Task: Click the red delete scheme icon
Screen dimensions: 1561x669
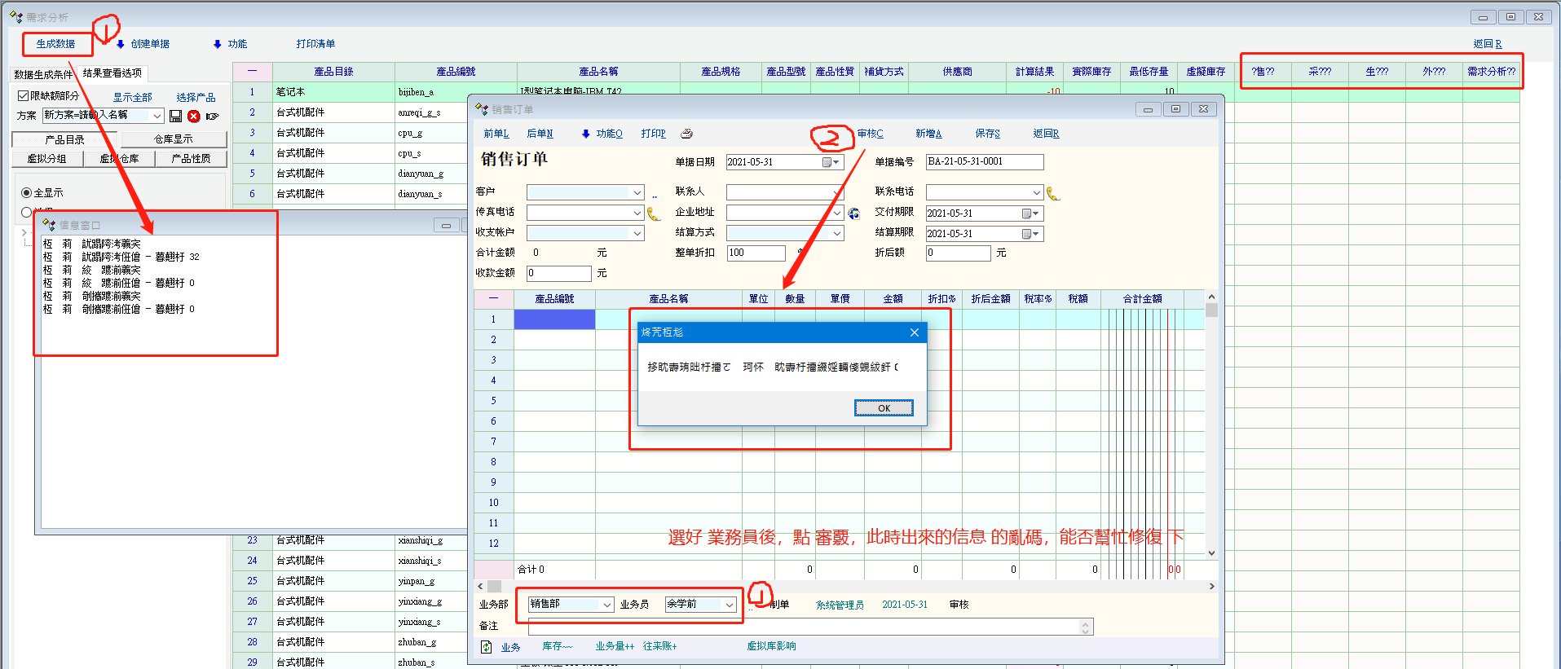Action: (x=193, y=116)
